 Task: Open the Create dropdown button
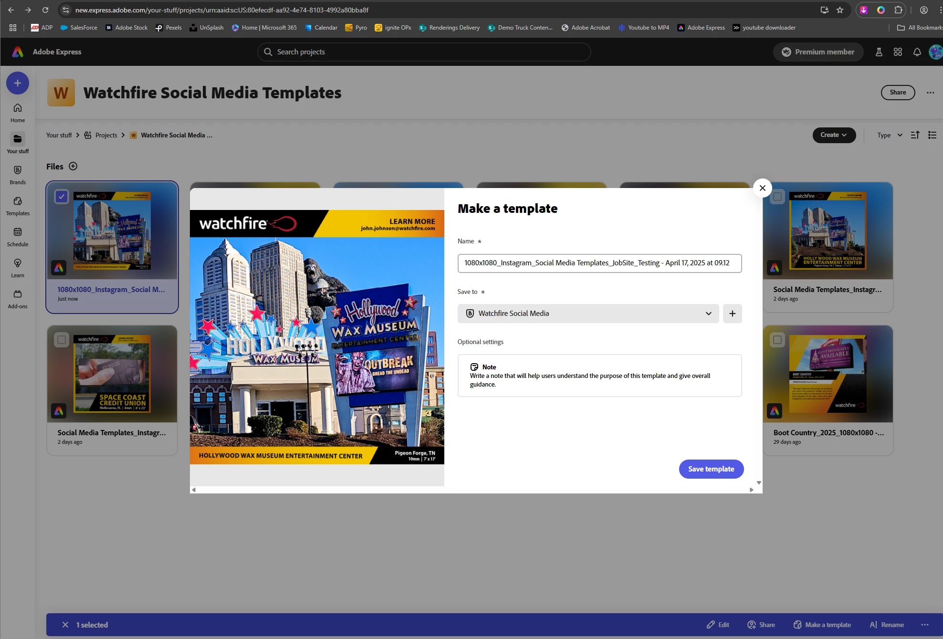(x=834, y=135)
